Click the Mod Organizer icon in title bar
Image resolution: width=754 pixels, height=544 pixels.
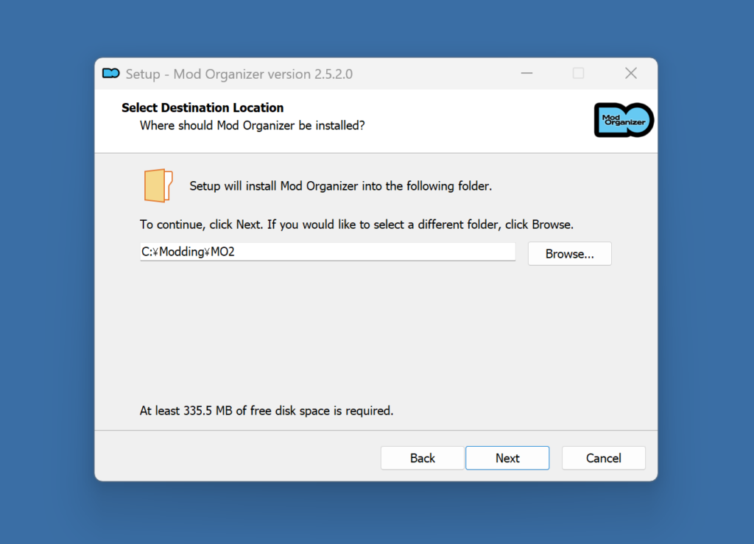(110, 74)
